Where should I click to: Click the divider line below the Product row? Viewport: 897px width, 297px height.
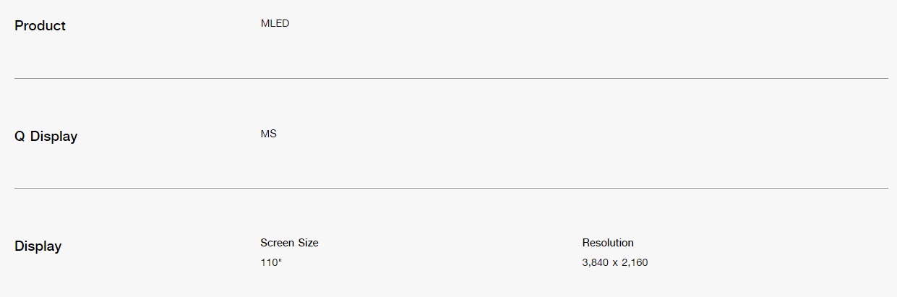tap(451, 78)
